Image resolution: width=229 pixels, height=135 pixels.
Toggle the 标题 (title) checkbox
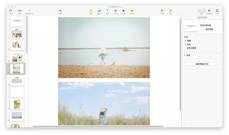(185, 41)
